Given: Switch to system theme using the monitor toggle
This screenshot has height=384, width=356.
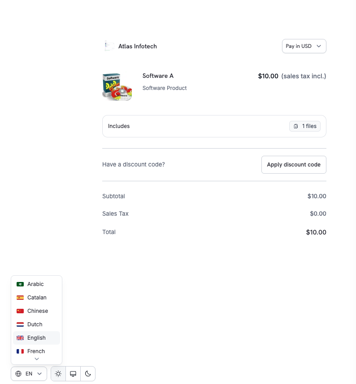Looking at the screenshot, I should [73, 373].
